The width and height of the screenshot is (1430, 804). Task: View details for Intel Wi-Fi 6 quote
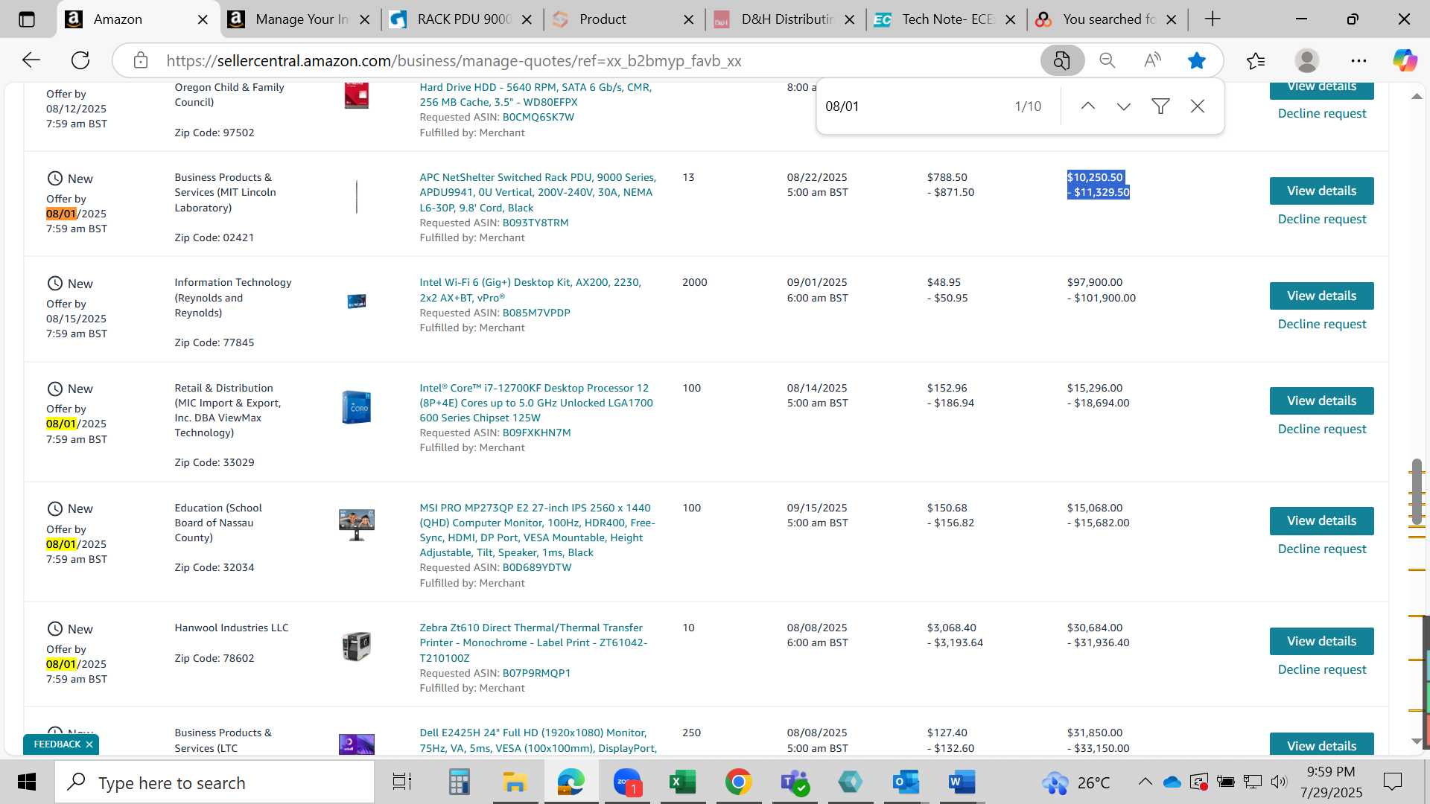(x=1321, y=296)
